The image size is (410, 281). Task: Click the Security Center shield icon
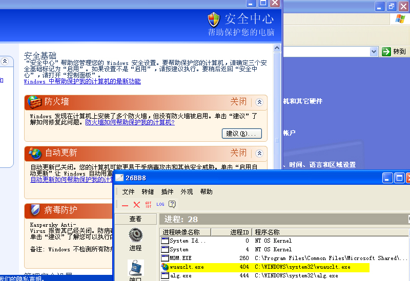pyautogui.click(x=214, y=19)
